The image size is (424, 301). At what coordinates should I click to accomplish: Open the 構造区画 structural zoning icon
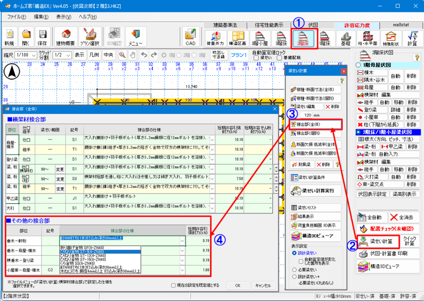(x=238, y=38)
